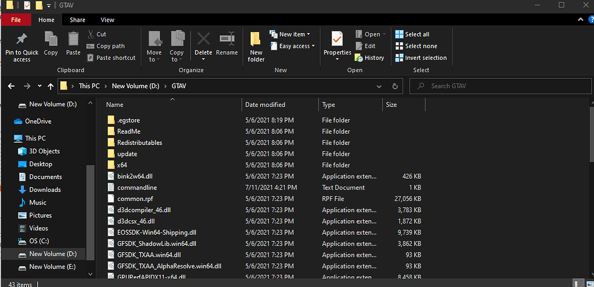Sort by the Date modified column
Viewport: 594px width, 287px height.
[x=280, y=105]
